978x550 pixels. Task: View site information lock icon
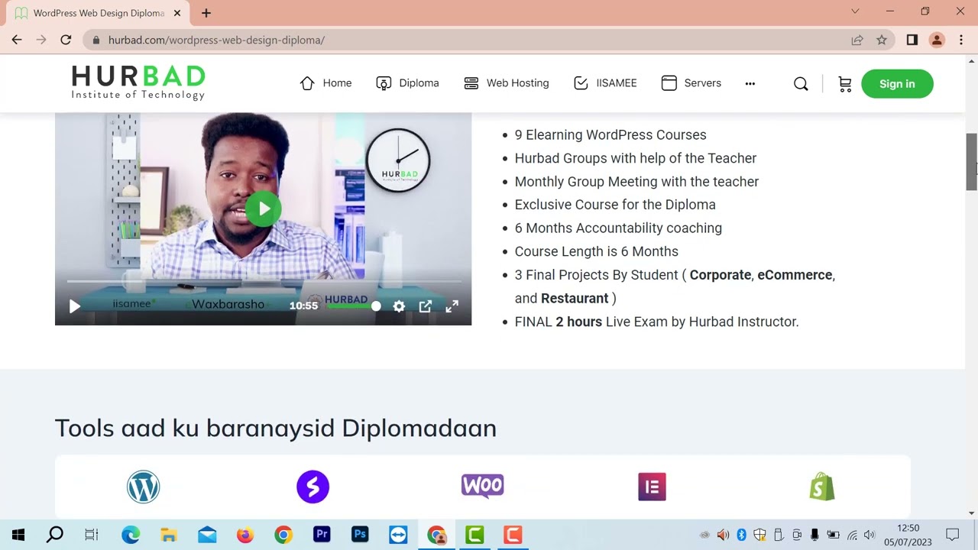pyautogui.click(x=95, y=40)
